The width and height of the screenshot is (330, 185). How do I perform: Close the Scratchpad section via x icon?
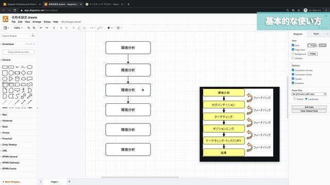tap(34, 44)
